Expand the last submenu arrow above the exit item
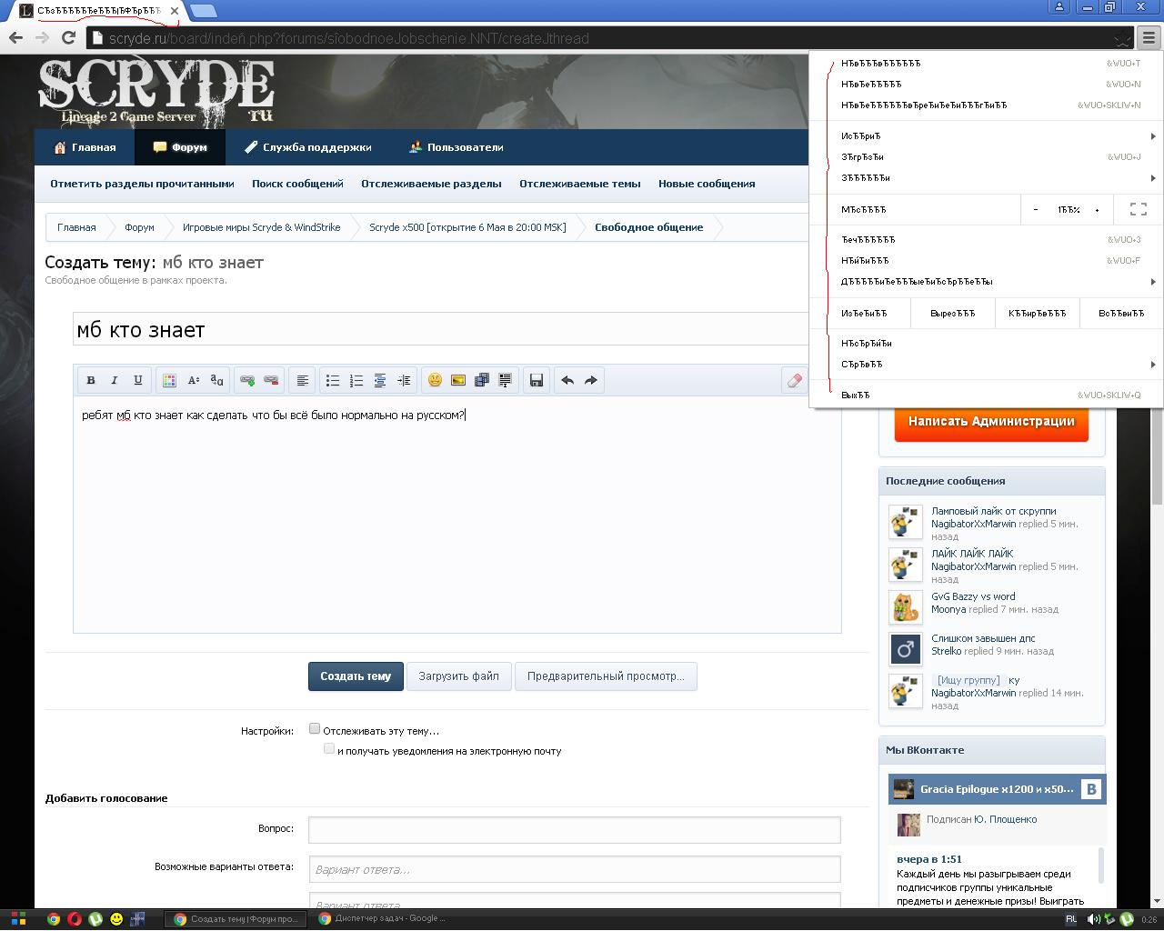1164x931 pixels. [x=1152, y=365]
